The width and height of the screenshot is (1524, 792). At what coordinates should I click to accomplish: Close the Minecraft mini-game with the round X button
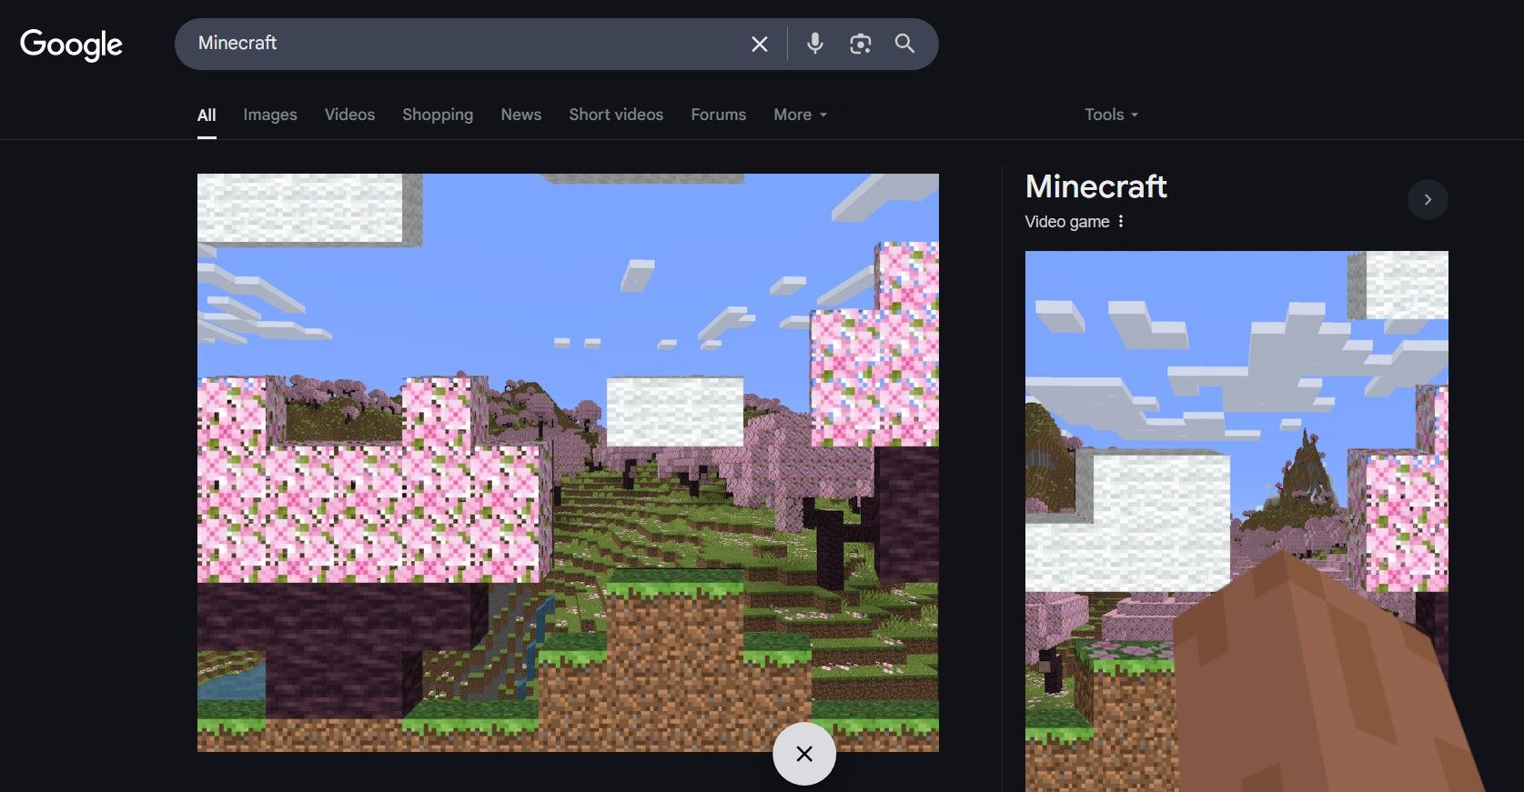[803, 754]
